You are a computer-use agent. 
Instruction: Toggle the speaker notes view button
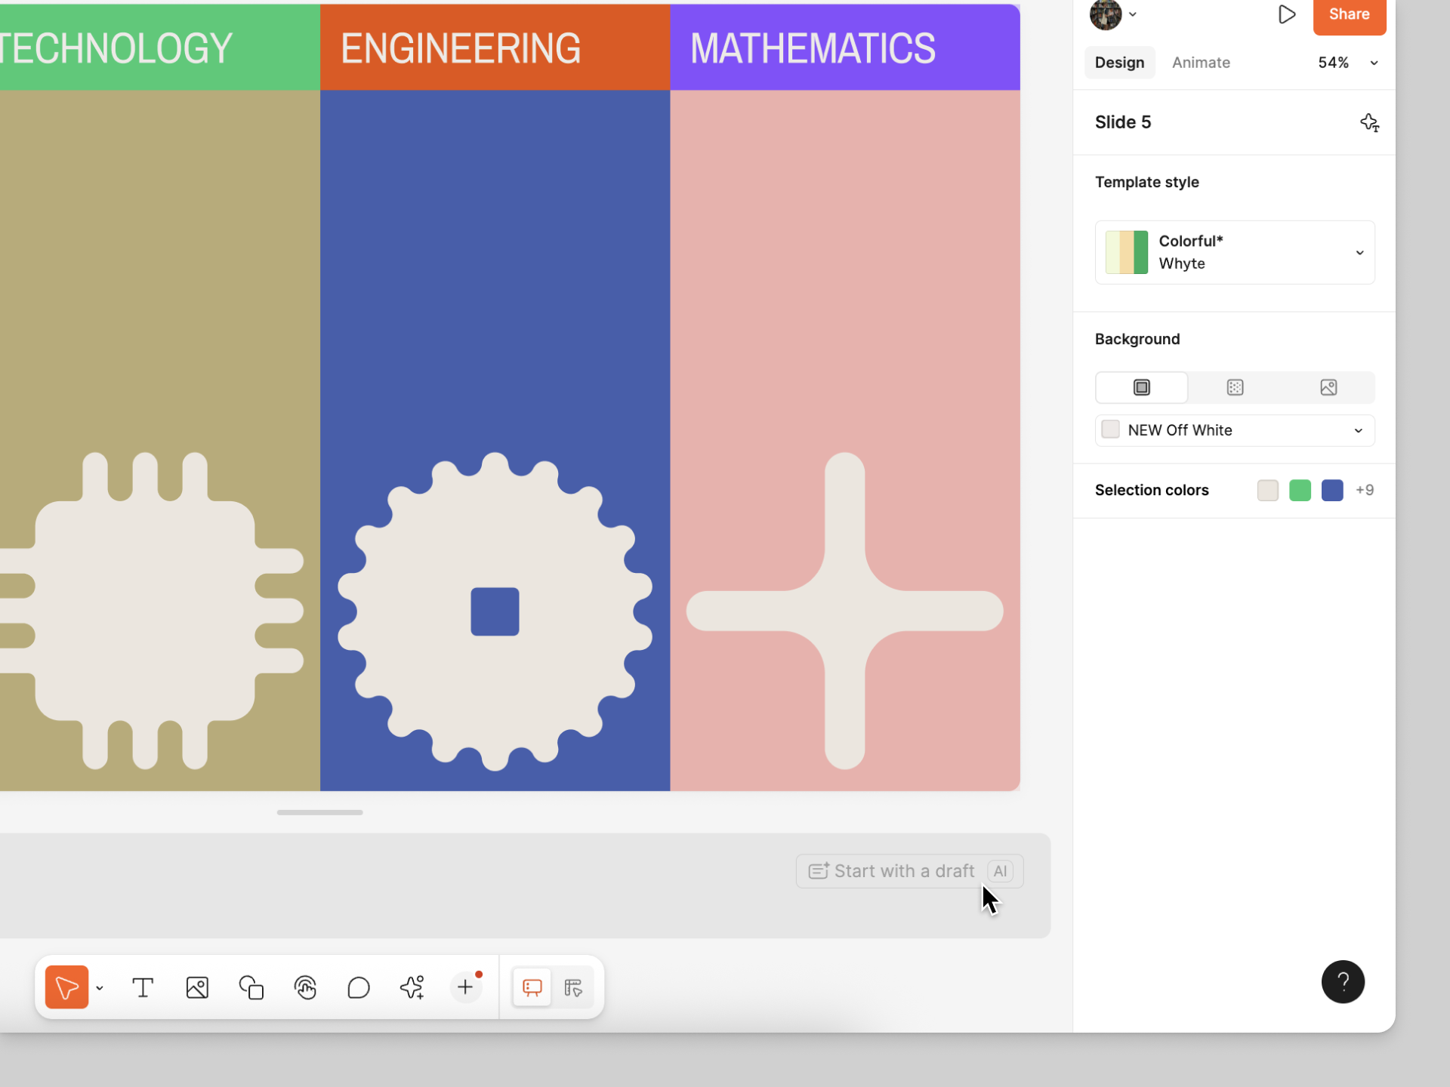[532, 987]
